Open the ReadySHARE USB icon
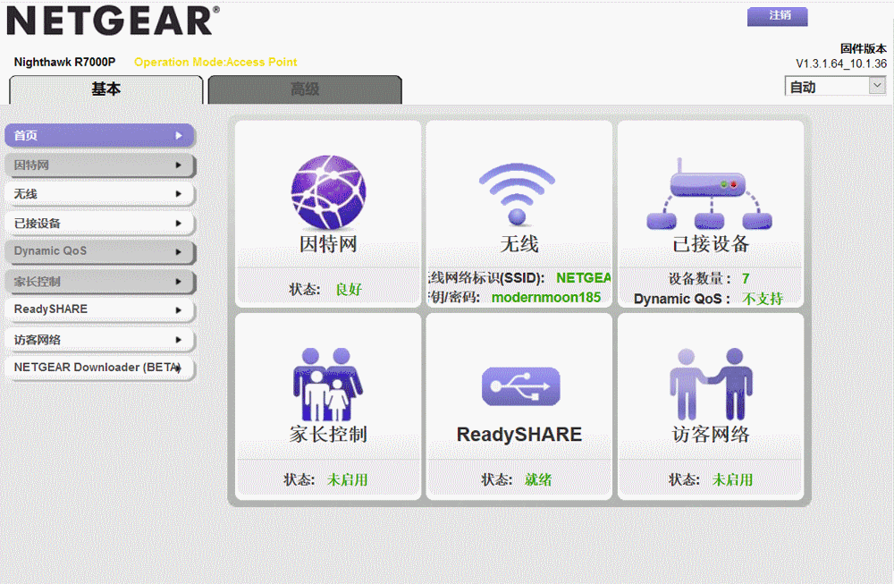Image resolution: width=894 pixels, height=584 pixels. pos(520,386)
